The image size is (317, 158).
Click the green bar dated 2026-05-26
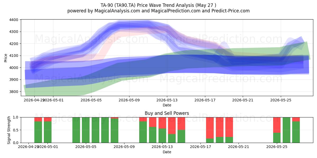point(286,130)
